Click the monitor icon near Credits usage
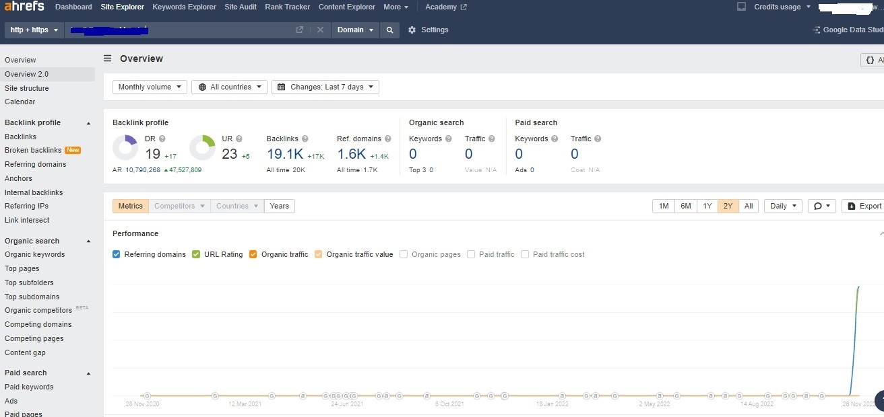Viewport: 884px width, 417px height. 742,7
